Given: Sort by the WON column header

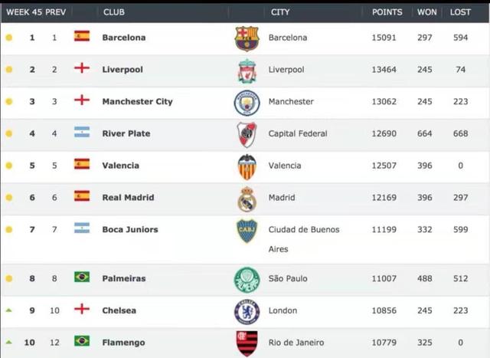Looking at the screenshot, I should [426, 12].
